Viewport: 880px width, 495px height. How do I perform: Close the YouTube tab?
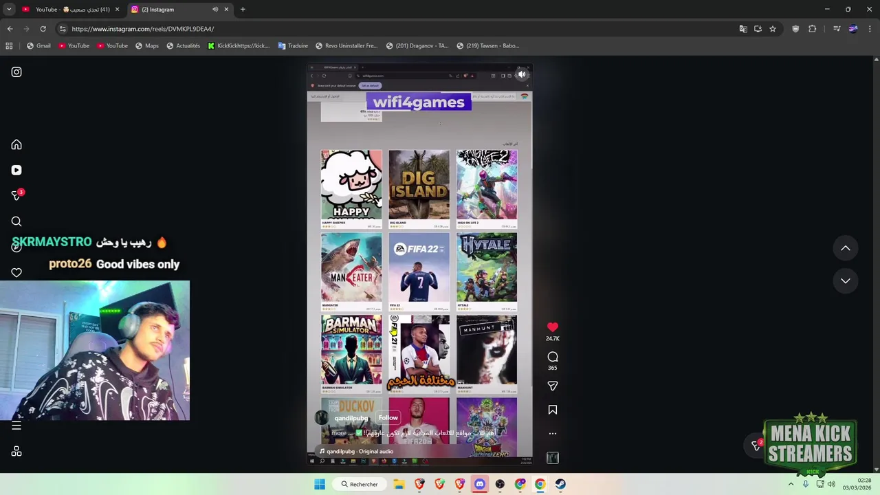(117, 10)
